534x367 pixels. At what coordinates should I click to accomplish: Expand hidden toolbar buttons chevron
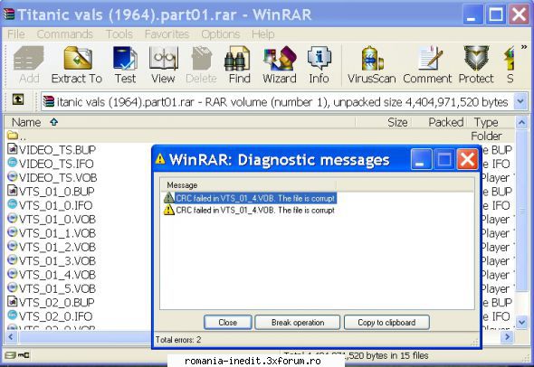524,47
